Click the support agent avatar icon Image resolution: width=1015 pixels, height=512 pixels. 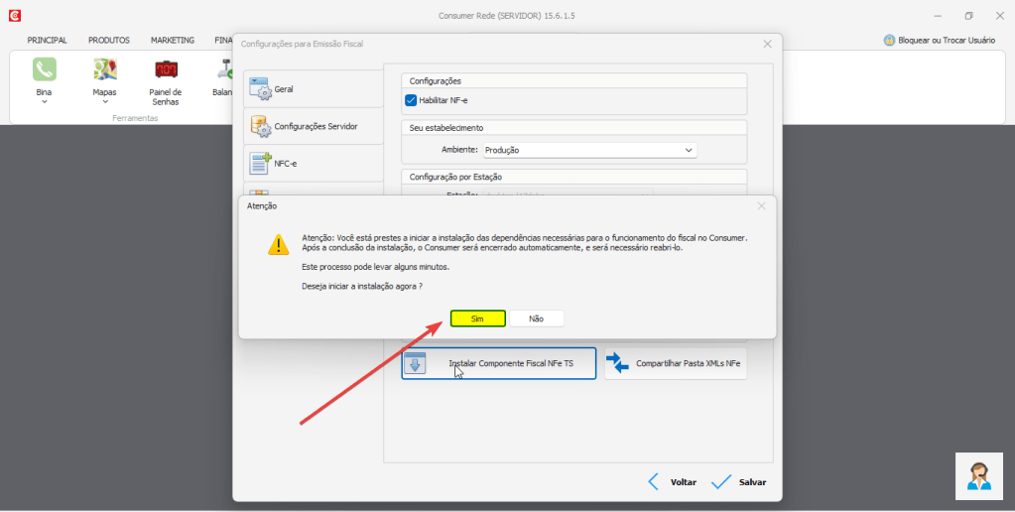[978, 476]
